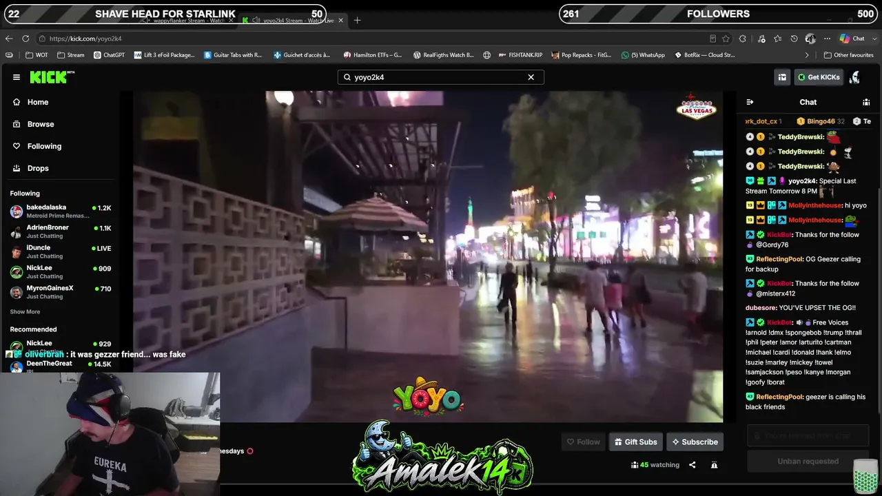
Task: Collapse the chat panel
Action: point(750,102)
